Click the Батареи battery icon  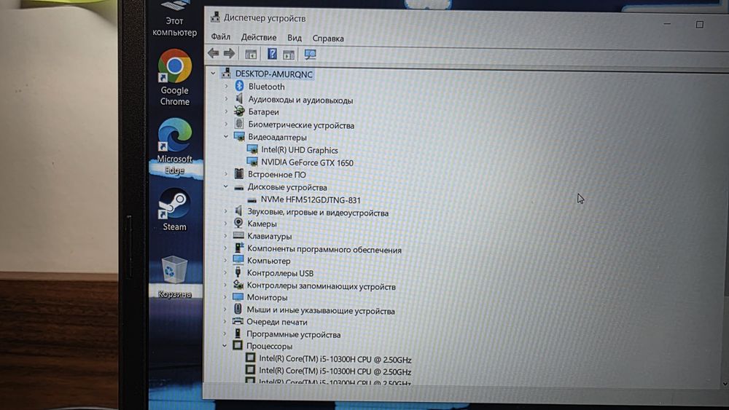coord(239,111)
